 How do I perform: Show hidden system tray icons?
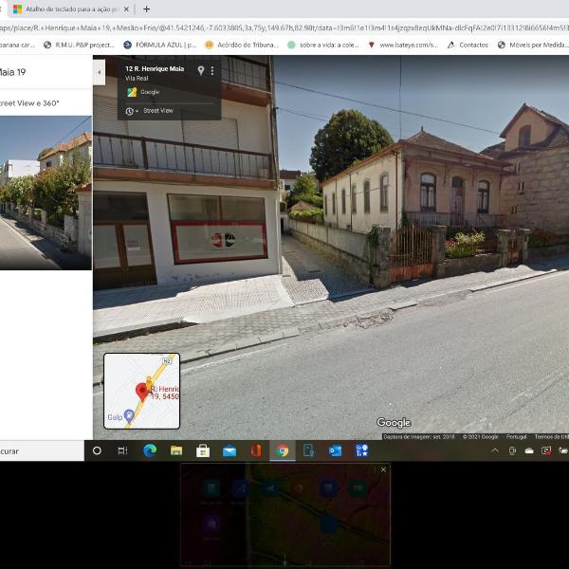pos(496,451)
